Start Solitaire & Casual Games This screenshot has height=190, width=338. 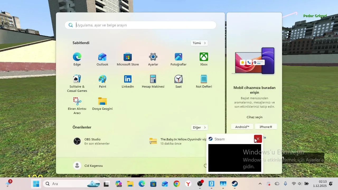(x=77, y=83)
